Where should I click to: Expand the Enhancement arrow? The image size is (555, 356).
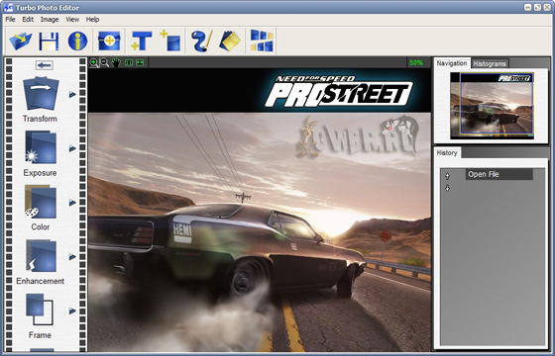(72, 256)
